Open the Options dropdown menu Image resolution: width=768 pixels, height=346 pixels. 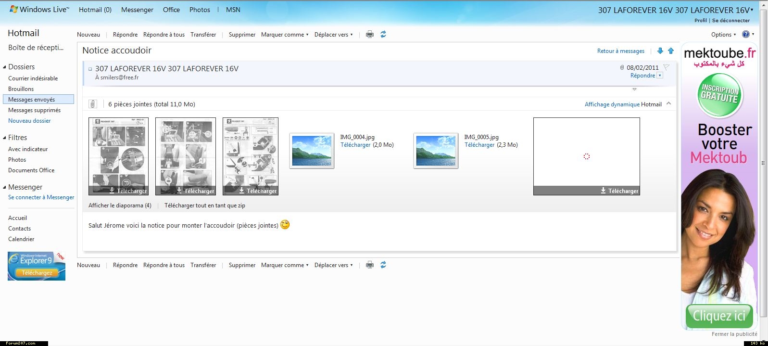pos(723,35)
